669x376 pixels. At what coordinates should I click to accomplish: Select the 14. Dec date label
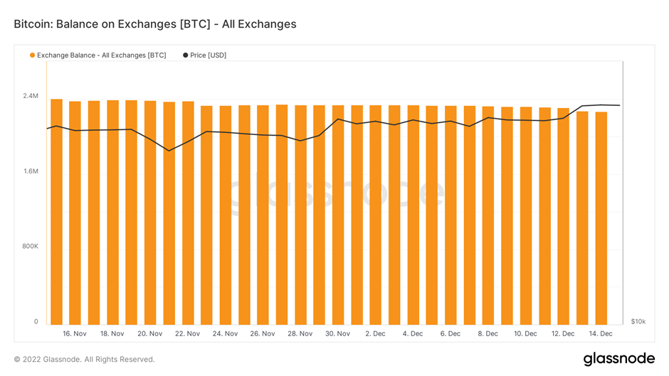pos(601,333)
